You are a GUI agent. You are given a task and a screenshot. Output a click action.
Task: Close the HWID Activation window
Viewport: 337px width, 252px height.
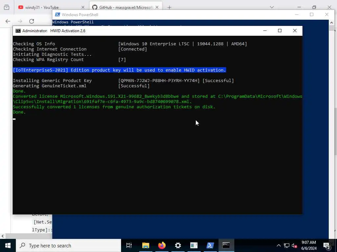coord(295,31)
